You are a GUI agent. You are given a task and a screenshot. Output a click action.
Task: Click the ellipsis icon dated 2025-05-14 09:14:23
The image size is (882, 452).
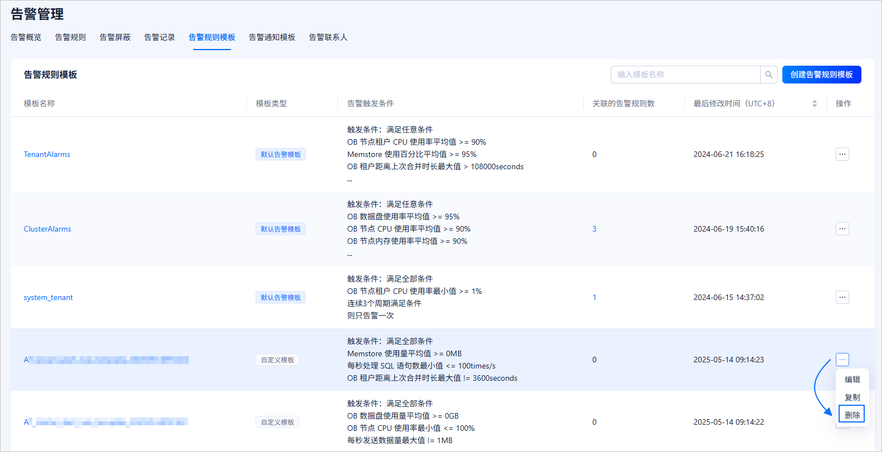point(842,360)
